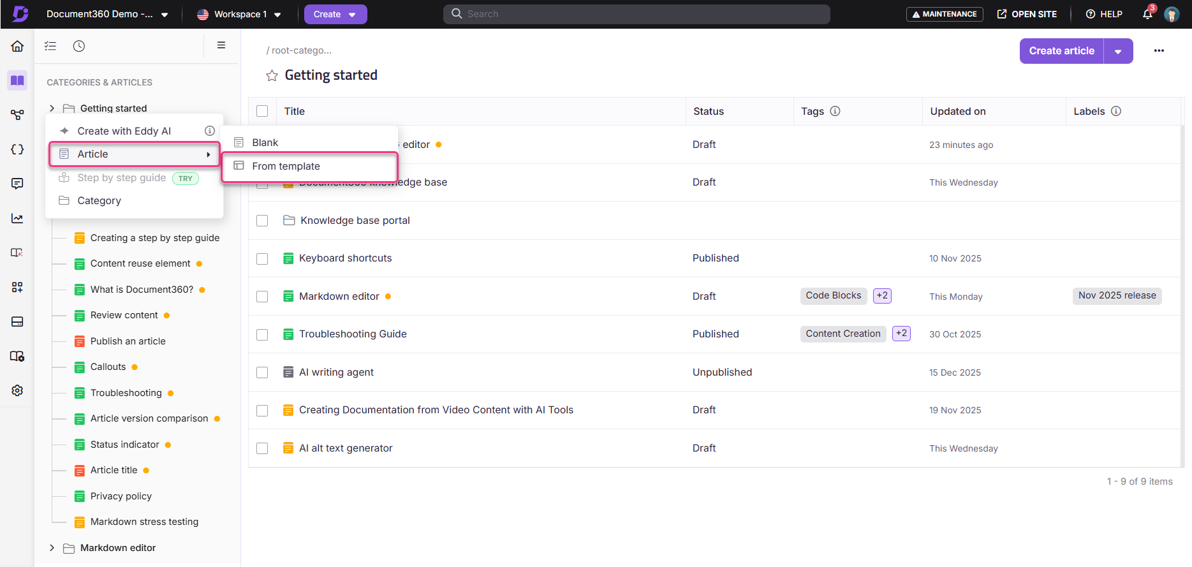Open the AI book sparkle icon in sidebar

point(17,253)
